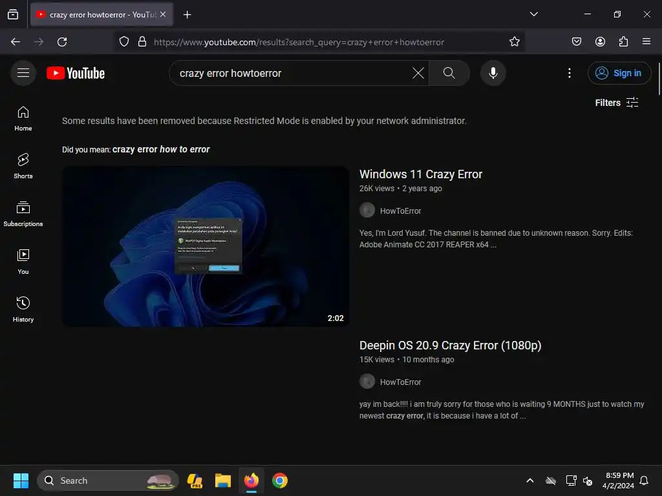Open the Firefox View icon
The width and height of the screenshot is (662, 496).
(x=13, y=14)
